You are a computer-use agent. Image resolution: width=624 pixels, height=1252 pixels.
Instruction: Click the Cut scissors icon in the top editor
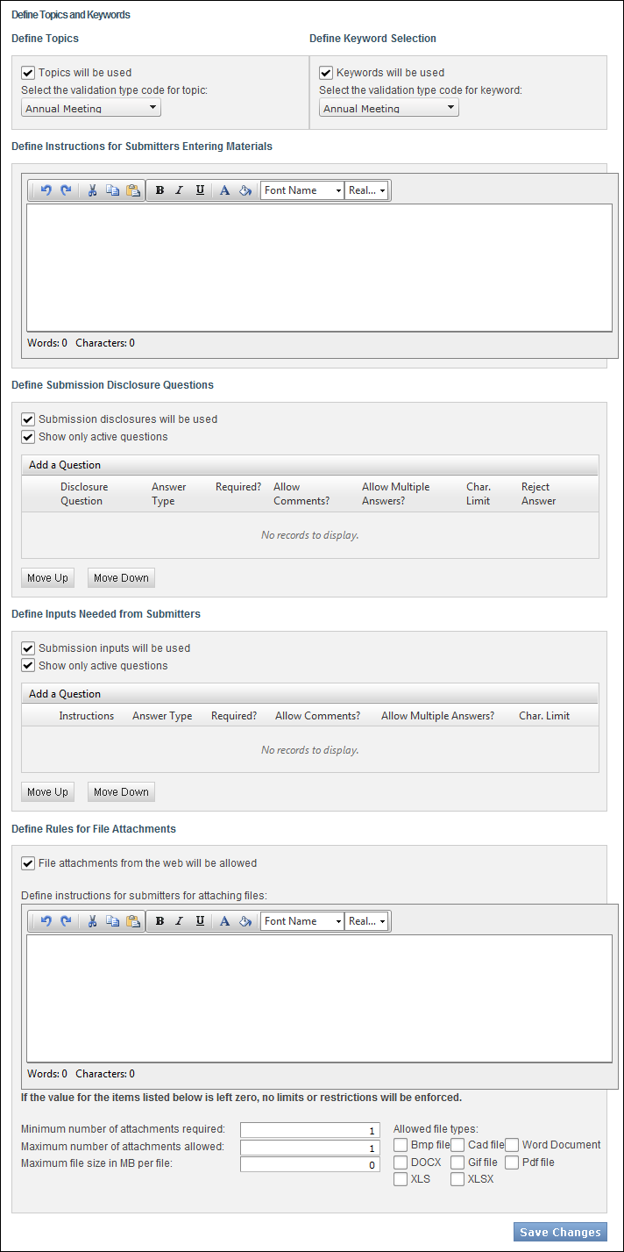(92, 190)
